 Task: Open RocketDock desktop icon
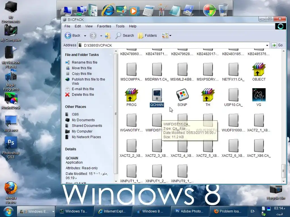tap(11, 101)
